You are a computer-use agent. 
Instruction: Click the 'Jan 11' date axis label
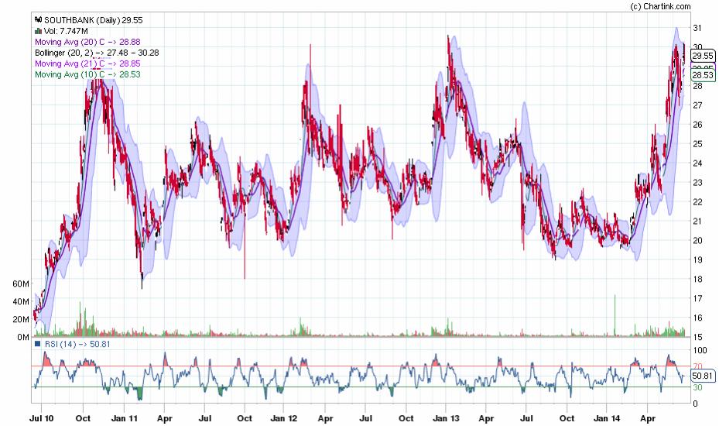[125, 418]
